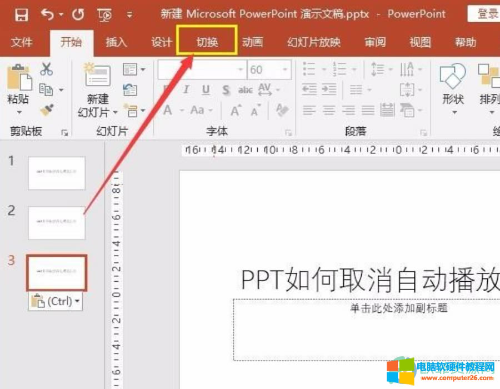Open the font name combo box
Image resolution: width=500 pixels, height=389 pixels.
coord(201,70)
